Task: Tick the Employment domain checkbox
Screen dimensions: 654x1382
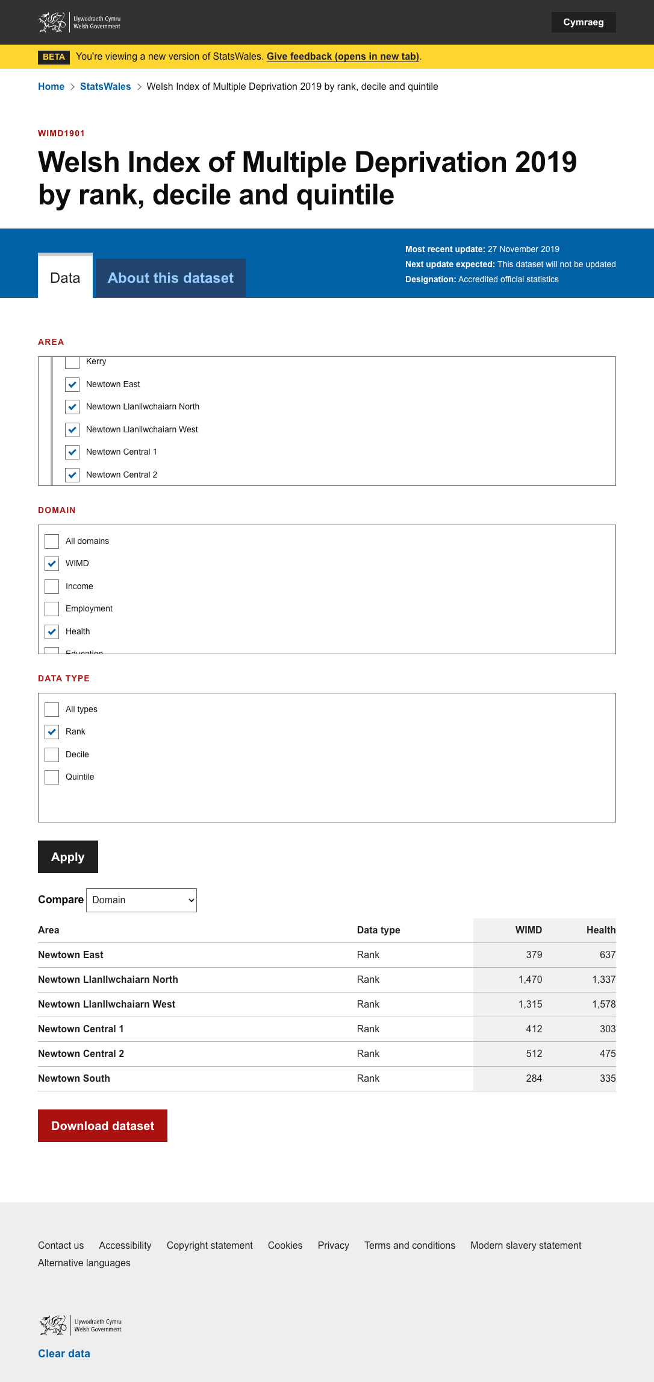Action: (52, 609)
